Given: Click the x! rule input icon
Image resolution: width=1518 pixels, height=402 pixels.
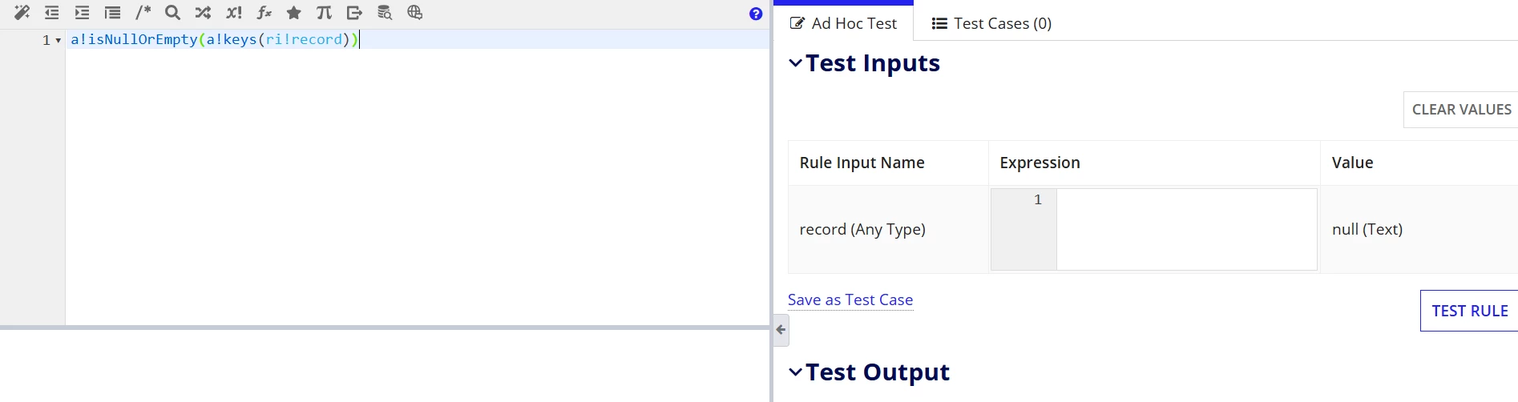Looking at the screenshot, I should click(233, 13).
